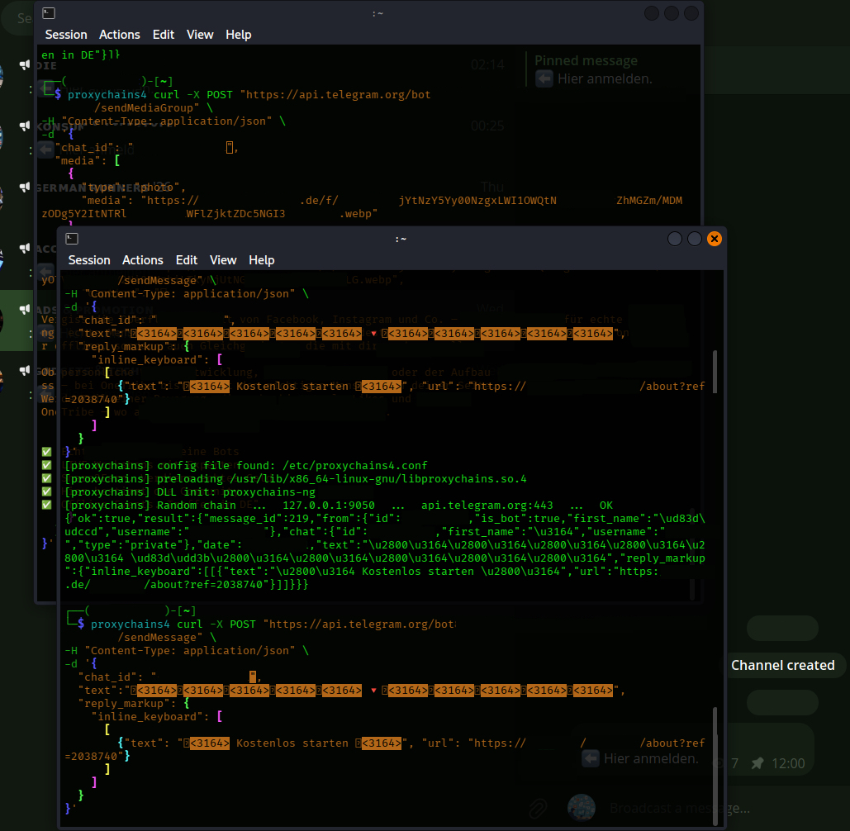Click the 127.0.0.1:9050 proxy address
The width and height of the screenshot is (850, 831).
click(329, 506)
